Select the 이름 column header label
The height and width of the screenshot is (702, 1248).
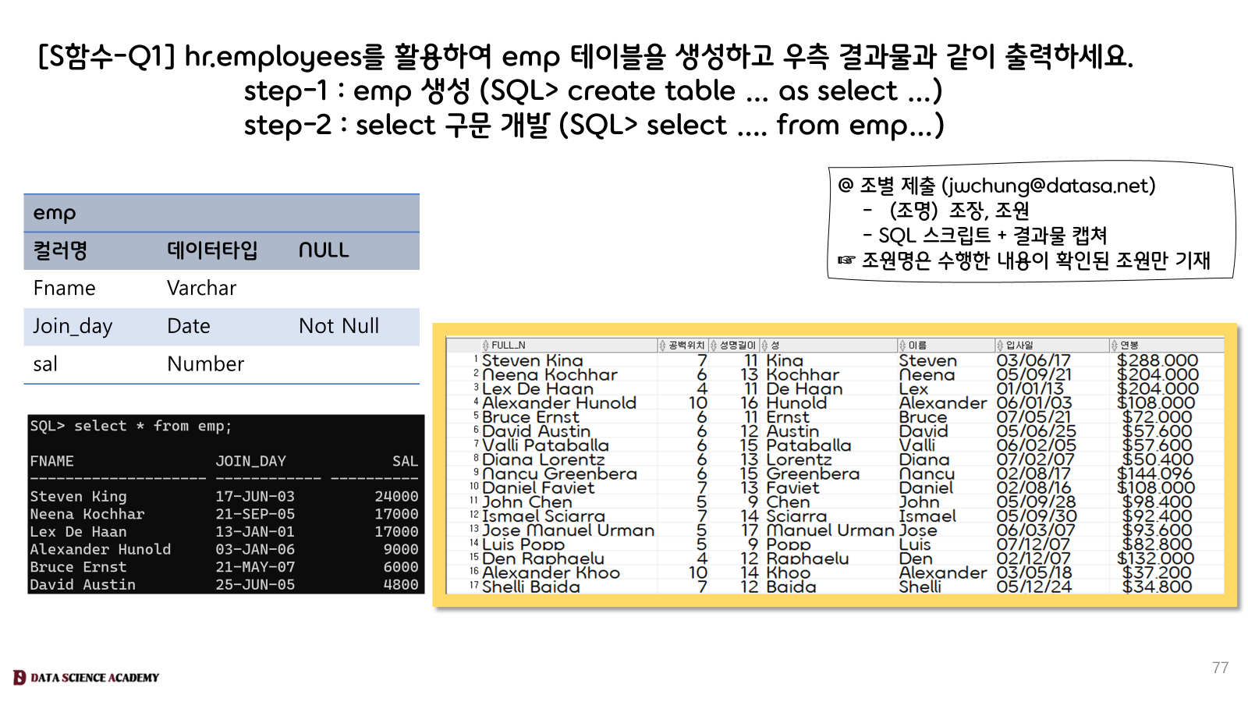tap(917, 346)
